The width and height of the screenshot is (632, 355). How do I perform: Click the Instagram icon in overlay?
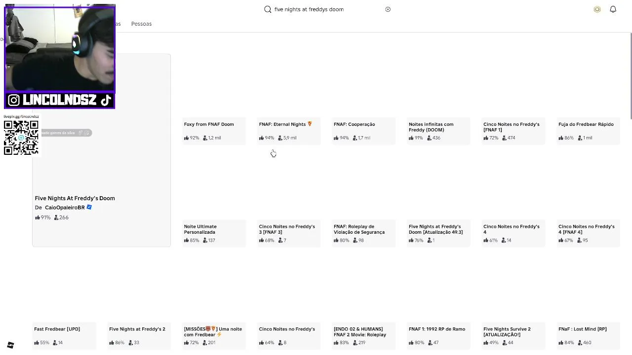14,101
